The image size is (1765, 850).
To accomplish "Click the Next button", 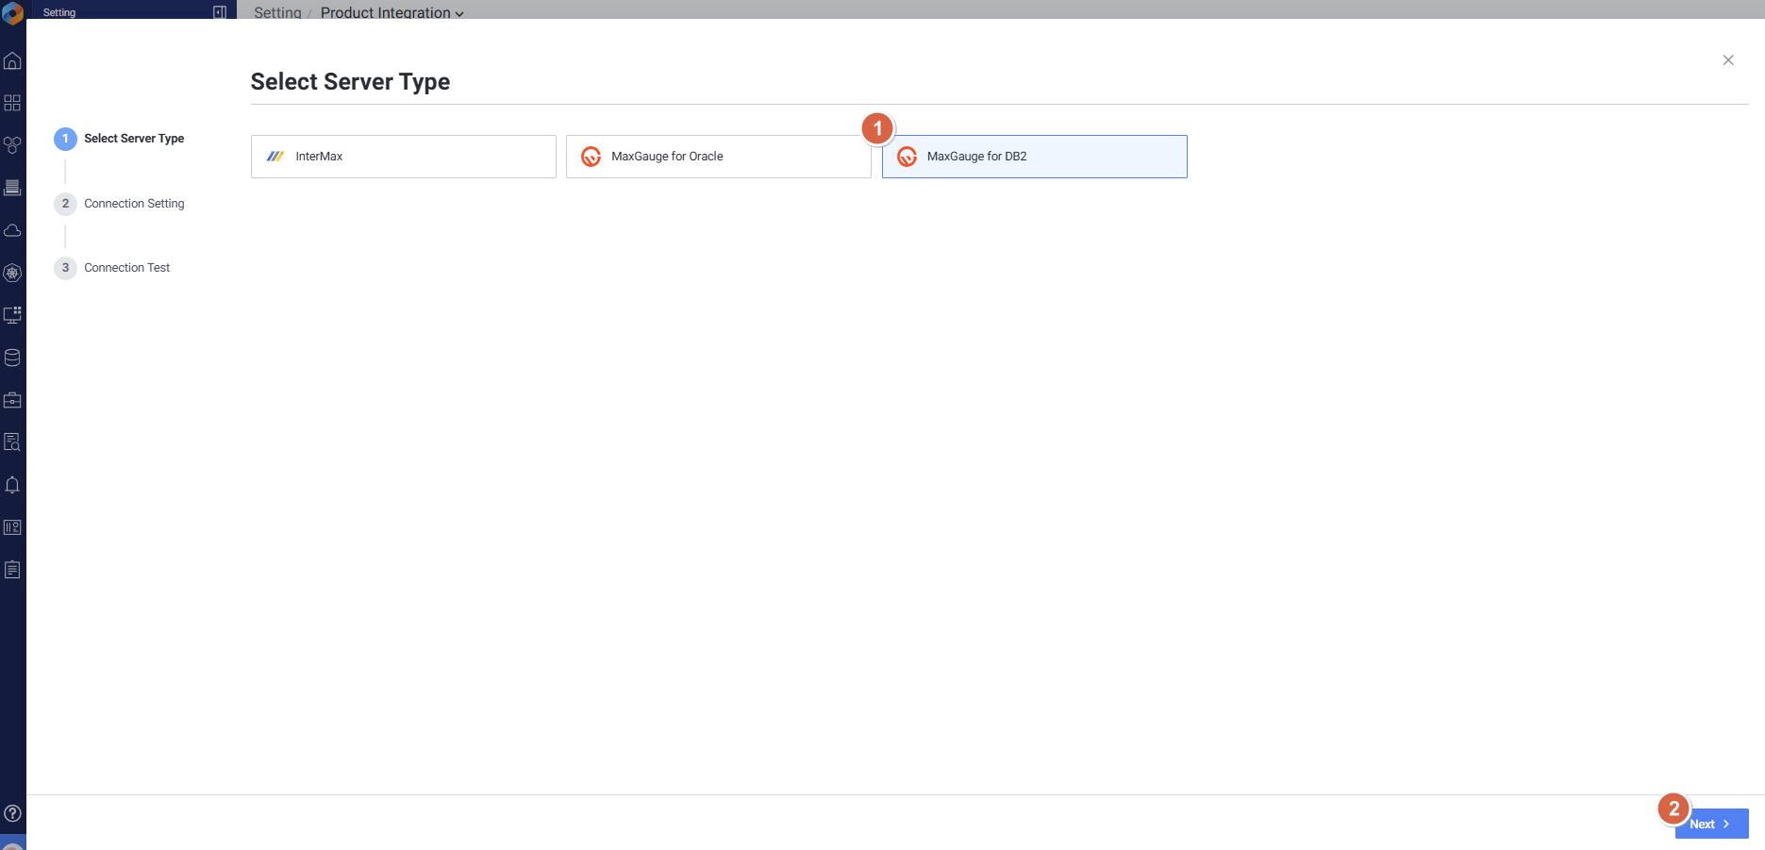I will (x=1711, y=824).
